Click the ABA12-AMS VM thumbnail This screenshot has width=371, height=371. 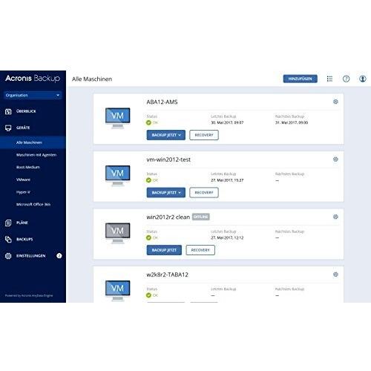coord(118,118)
